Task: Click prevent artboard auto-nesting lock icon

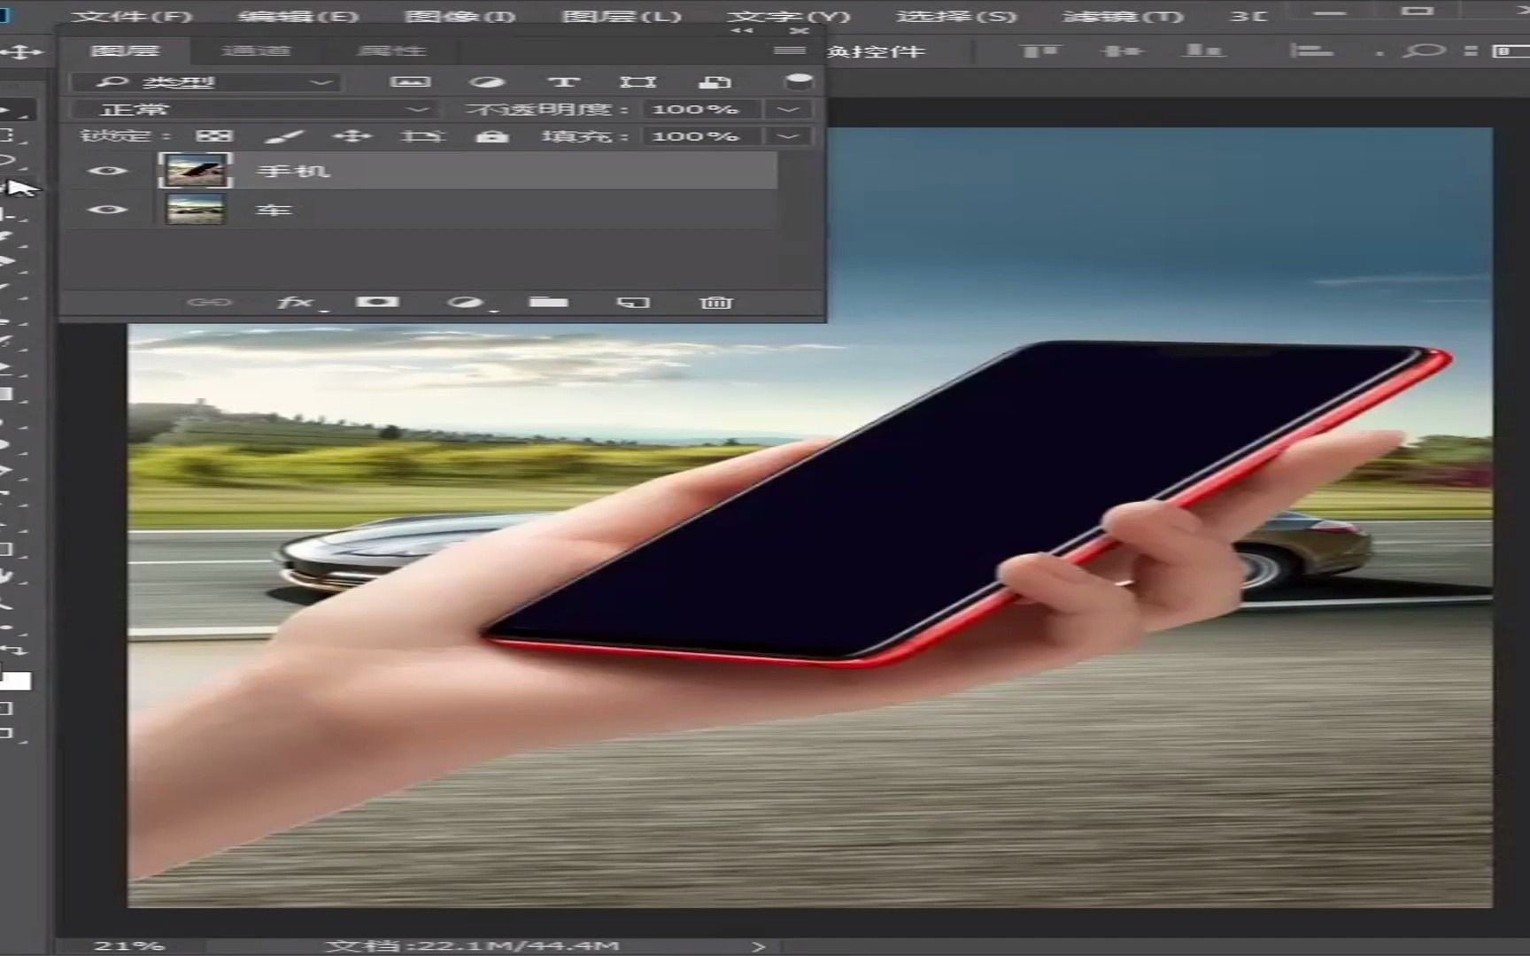Action: pos(421,136)
